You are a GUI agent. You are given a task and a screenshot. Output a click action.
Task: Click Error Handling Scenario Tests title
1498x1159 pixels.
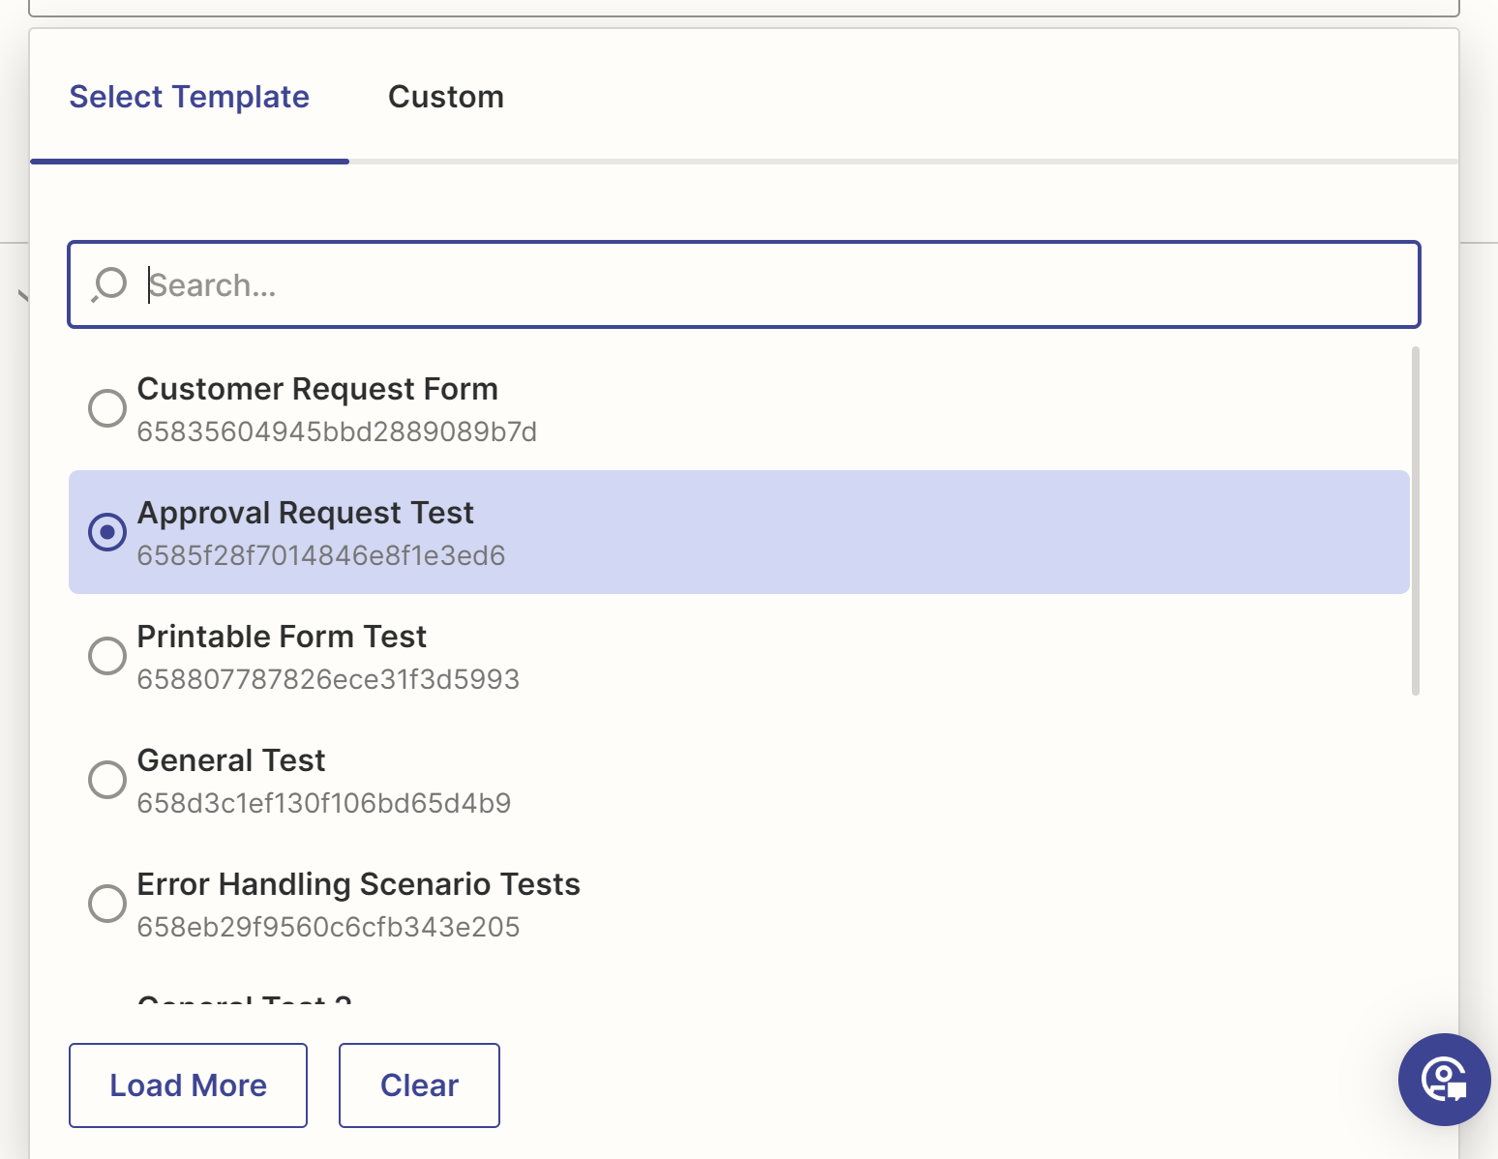[359, 884]
